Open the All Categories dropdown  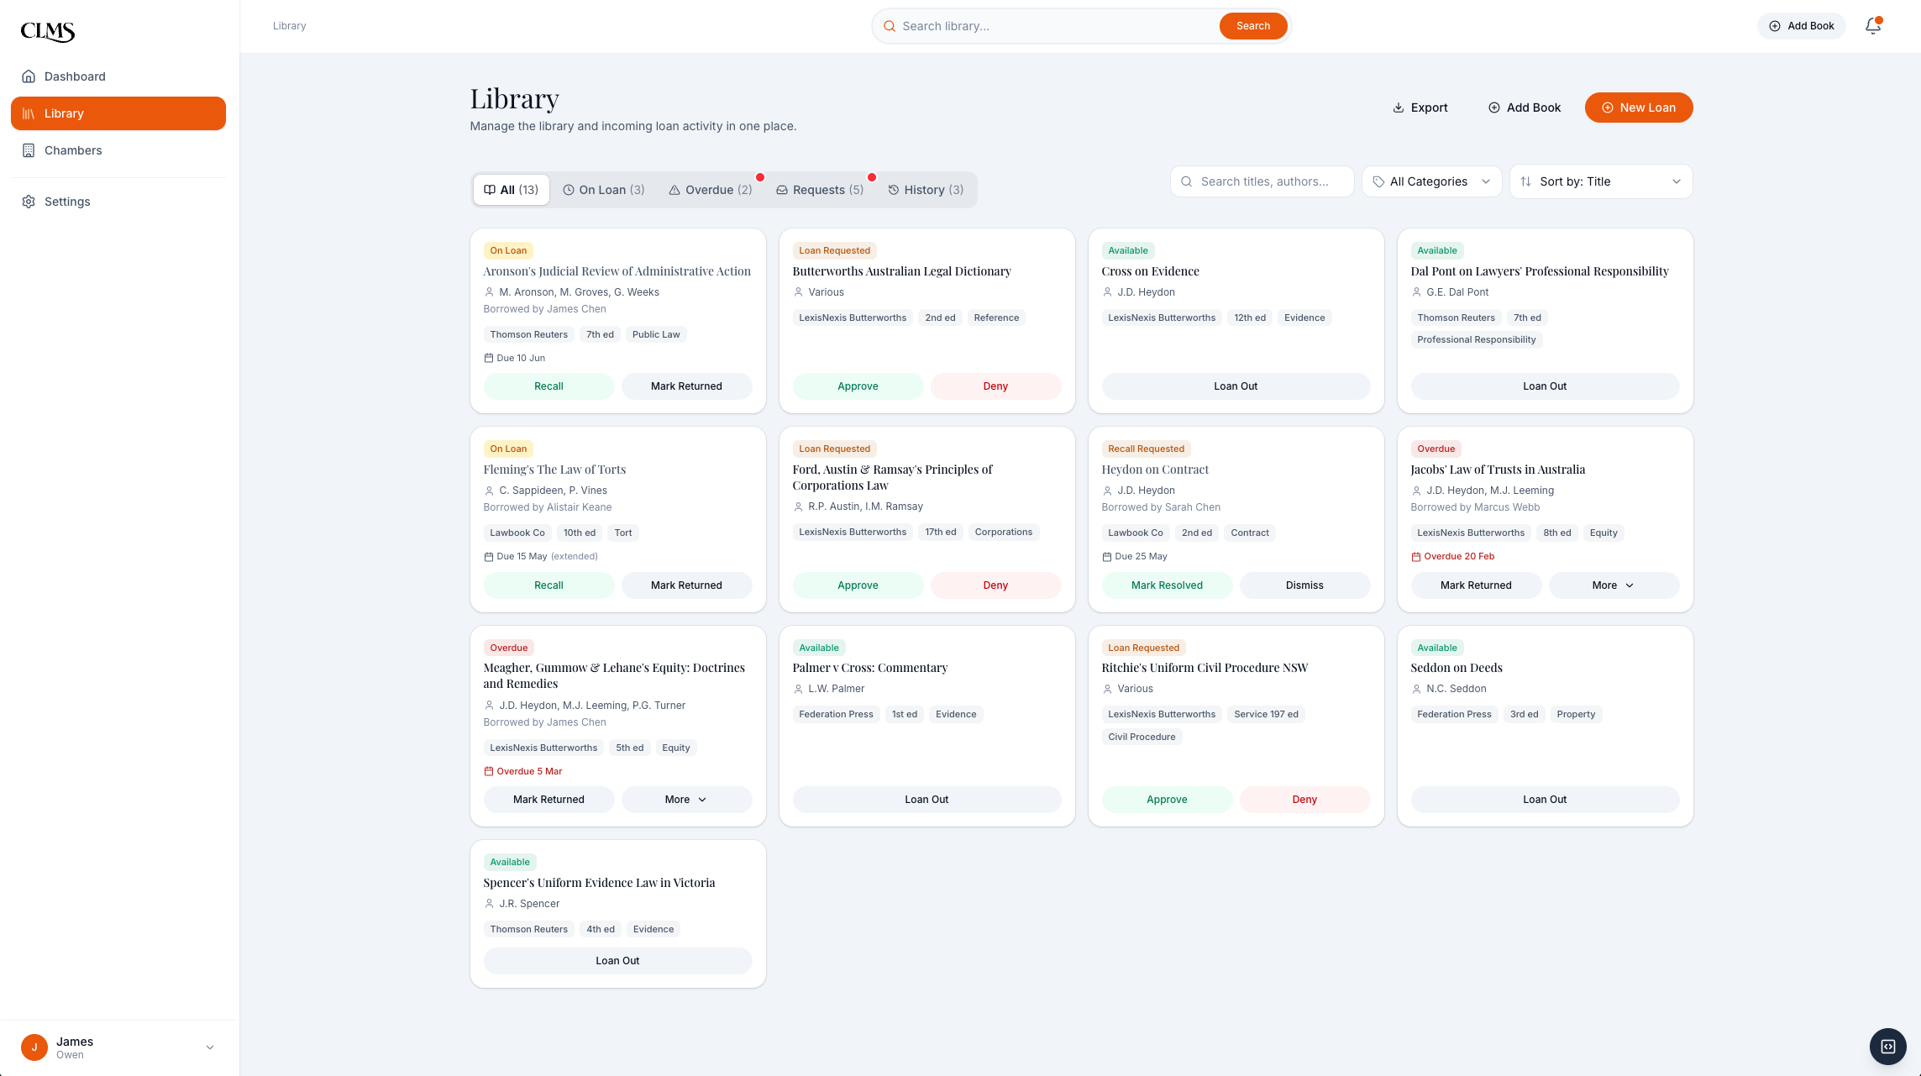coord(1431,181)
